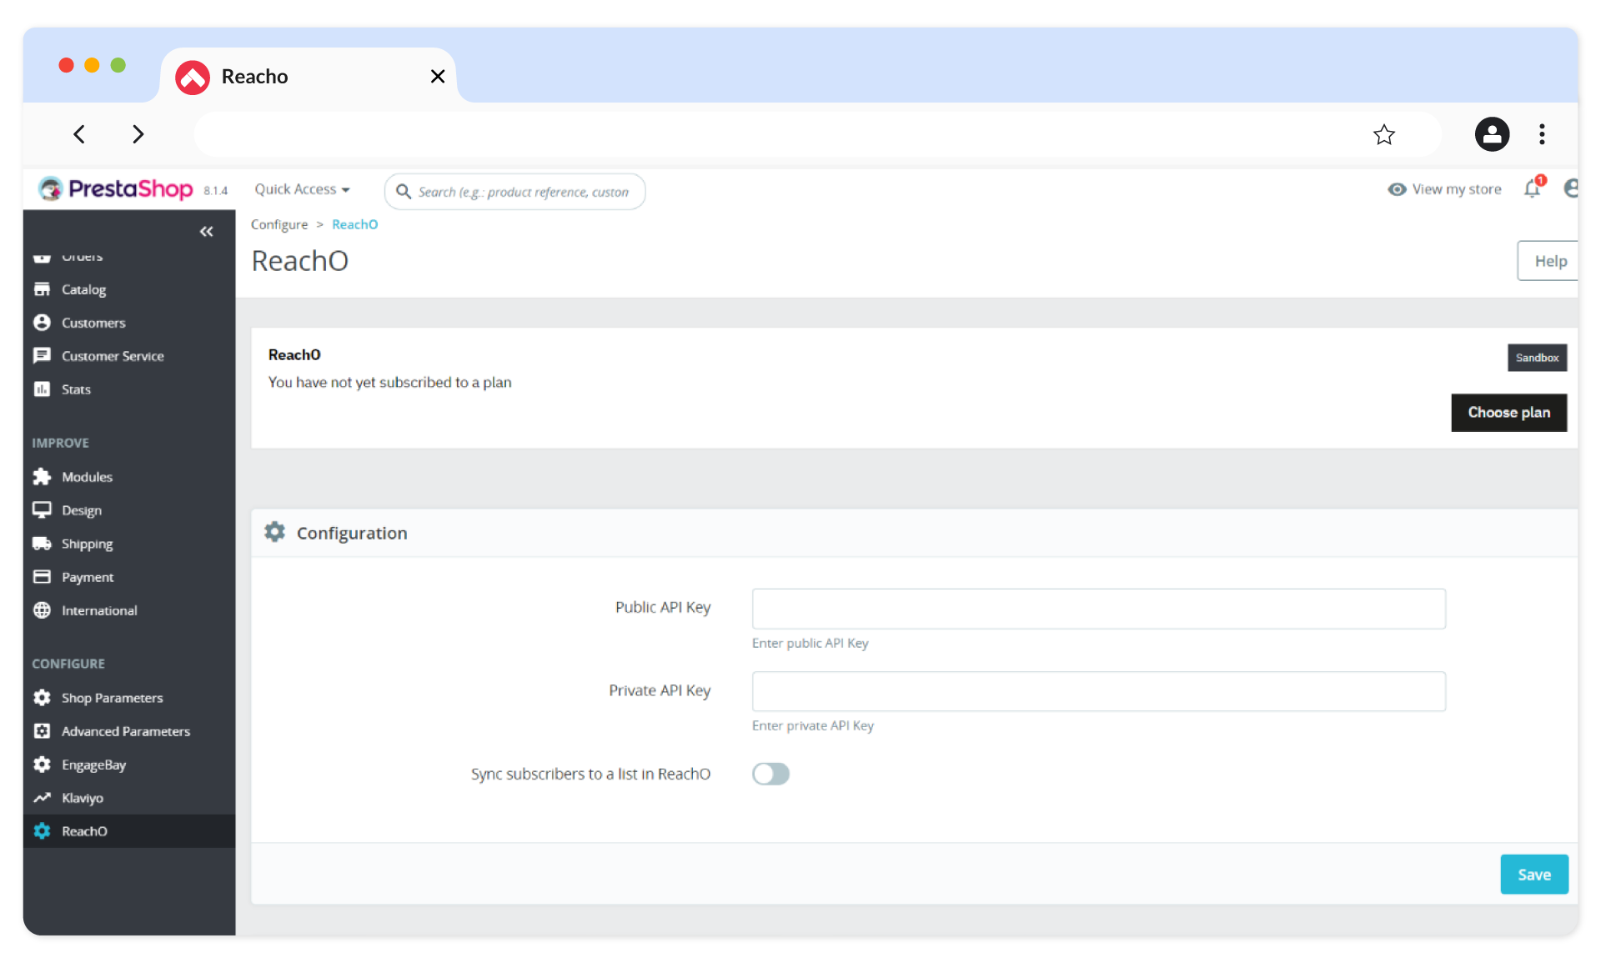Click the browser profile avatar icon
Image resolution: width=1601 pixels, height=958 pixels.
pyautogui.click(x=1492, y=134)
